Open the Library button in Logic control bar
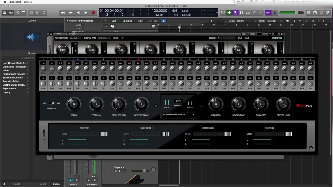Viewport: 333px width, 187px height. pos(5,12)
